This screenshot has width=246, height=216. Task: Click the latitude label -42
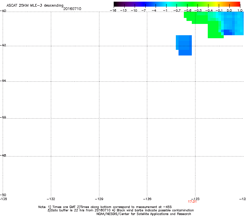3,45
